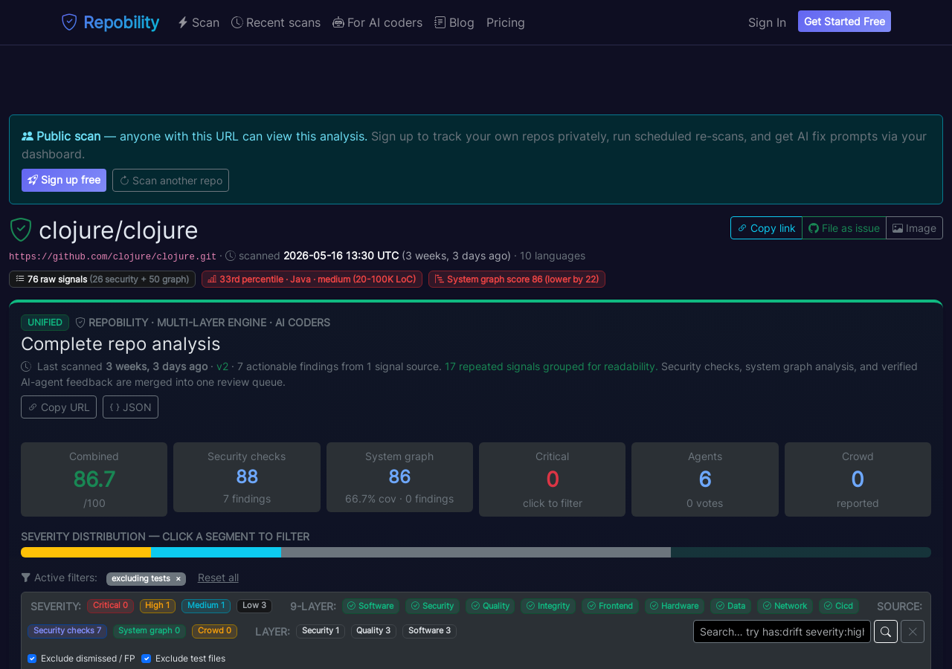Open the Pricing page

tap(506, 22)
